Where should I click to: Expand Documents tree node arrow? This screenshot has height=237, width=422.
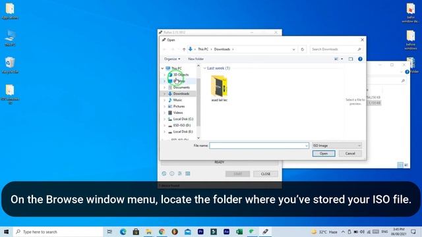165,88
